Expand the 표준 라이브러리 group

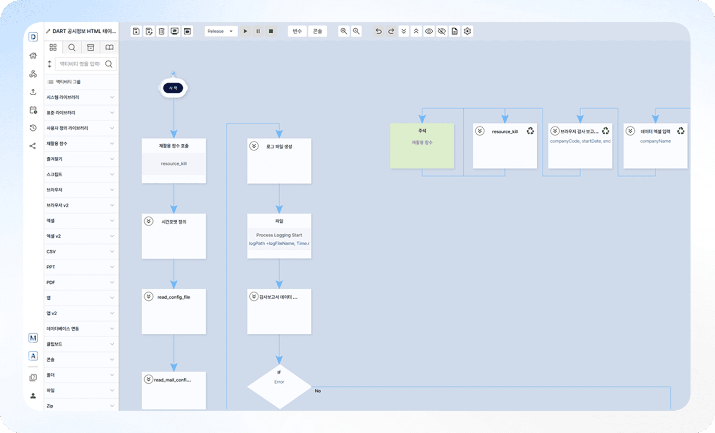[x=81, y=113]
